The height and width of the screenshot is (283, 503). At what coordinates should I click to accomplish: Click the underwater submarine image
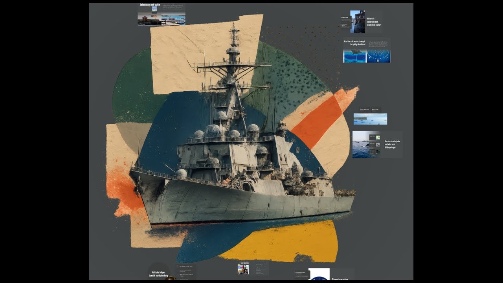coord(355,56)
